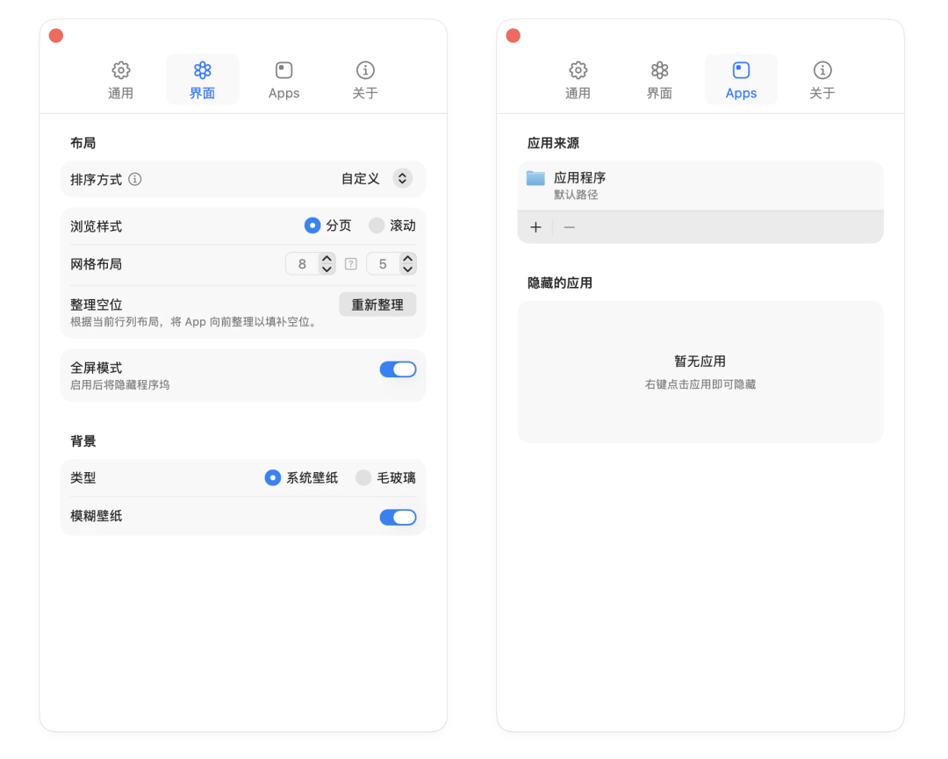This screenshot has width=948, height=759.
Task: Click the 暂无应用 placeholder text
Action: point(700,362)
